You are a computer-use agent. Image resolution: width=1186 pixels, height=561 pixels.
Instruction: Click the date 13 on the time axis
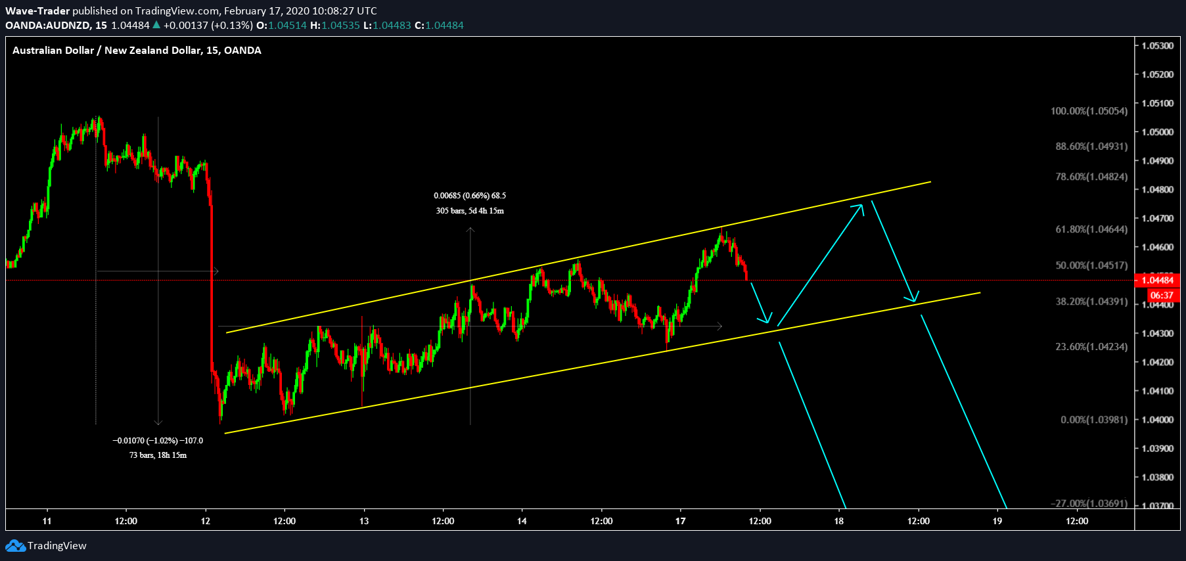pyautogui.click(x=364, y=521)
